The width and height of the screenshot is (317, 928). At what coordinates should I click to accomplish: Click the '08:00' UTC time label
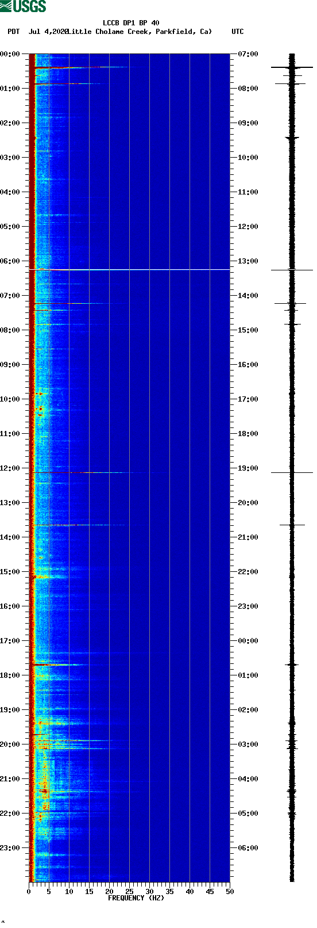(248, 89)
